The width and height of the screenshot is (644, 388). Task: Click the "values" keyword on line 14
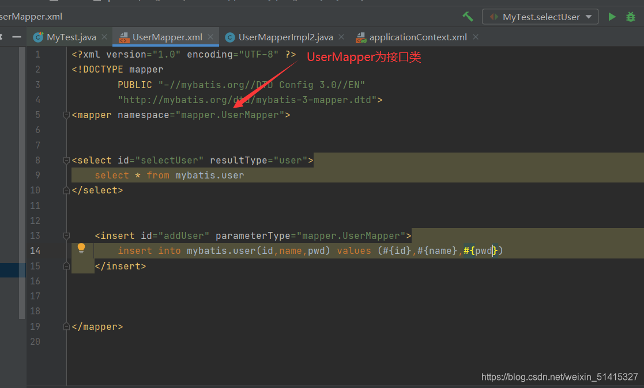click(353, 250)
